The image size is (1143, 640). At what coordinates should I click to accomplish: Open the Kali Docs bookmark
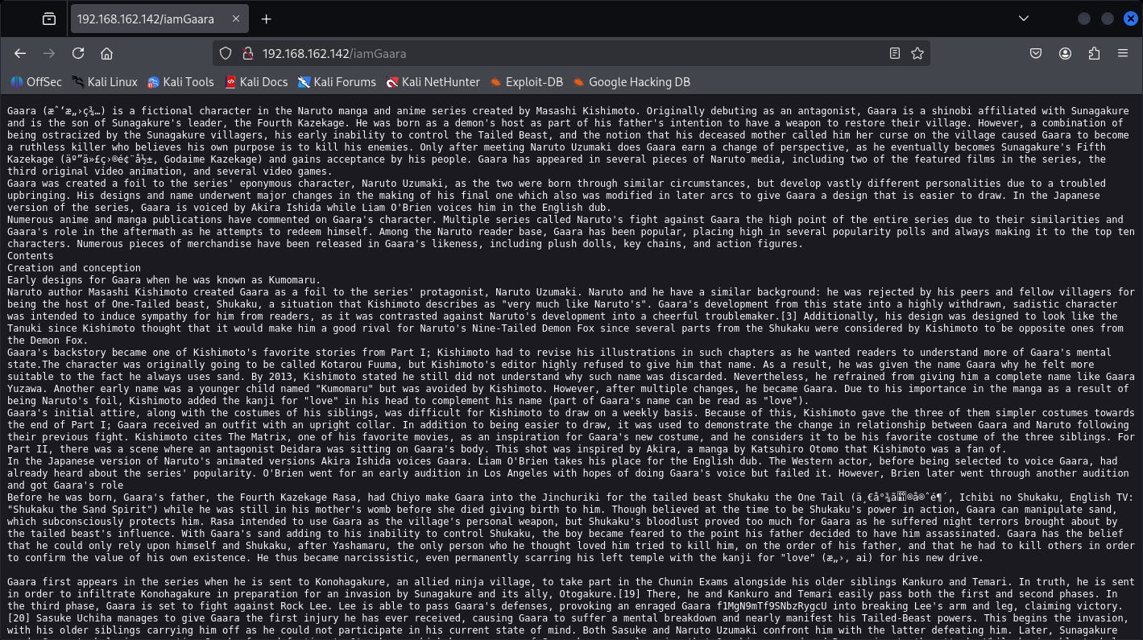(255, 82)
